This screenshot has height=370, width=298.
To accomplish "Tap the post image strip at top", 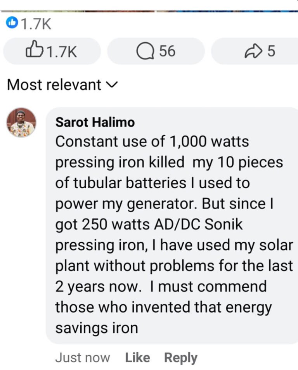I will (x=149, y=11).
